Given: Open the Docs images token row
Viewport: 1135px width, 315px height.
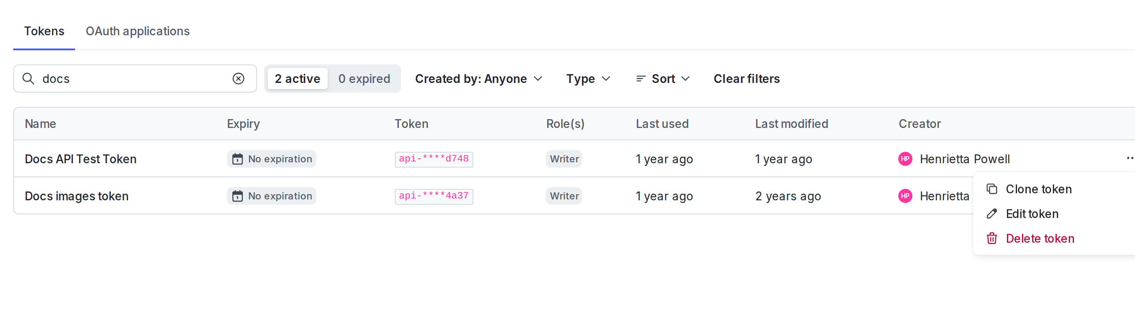Looking at the screenshot, I should pyautogui.click(x=574, y=196).
